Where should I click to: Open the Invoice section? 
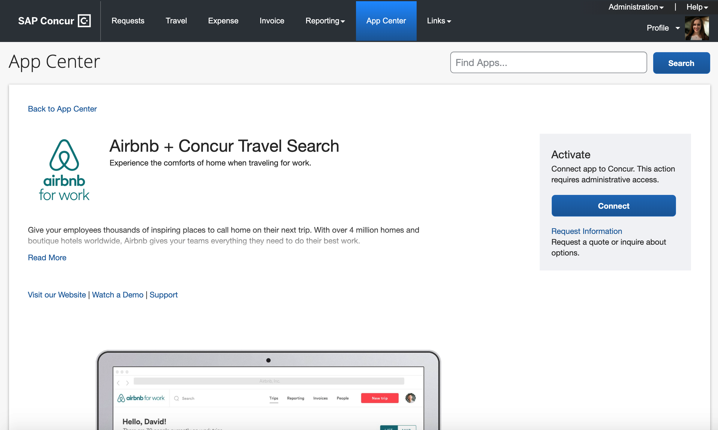click(272, 21)
